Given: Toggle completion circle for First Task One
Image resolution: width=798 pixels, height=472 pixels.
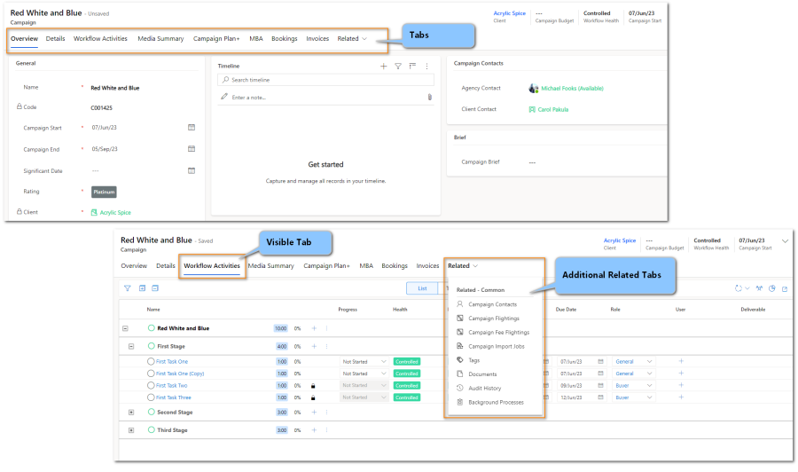Looking at the screenshot, I should 151,361.
